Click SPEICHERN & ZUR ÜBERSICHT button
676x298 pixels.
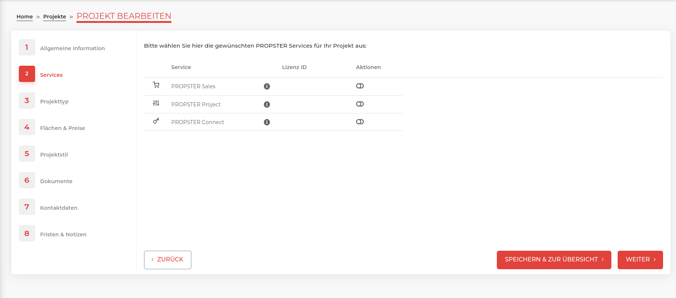pos(554,260)
